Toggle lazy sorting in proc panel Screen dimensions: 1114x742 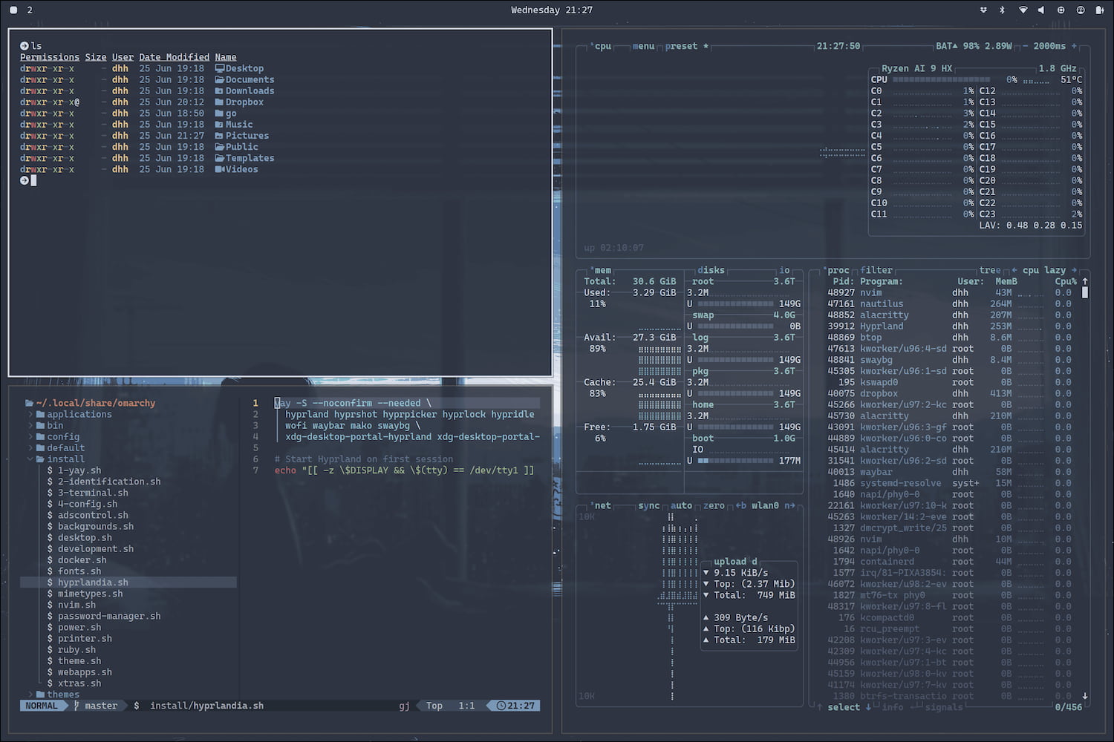[x=1055, y=270]
